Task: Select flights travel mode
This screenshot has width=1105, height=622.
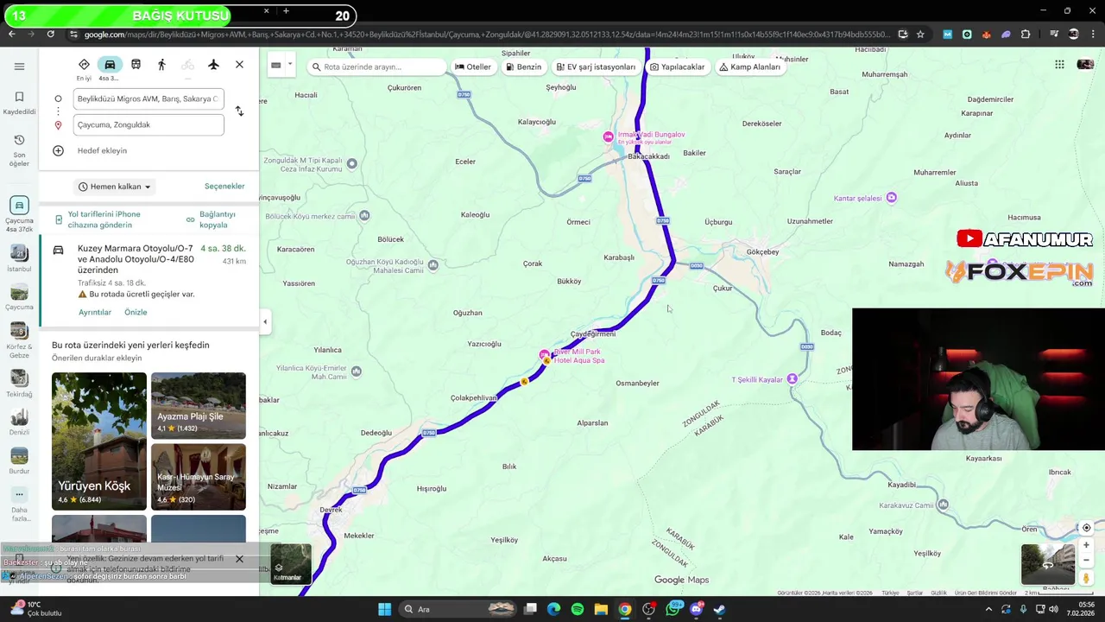Action: coord(213,65)
